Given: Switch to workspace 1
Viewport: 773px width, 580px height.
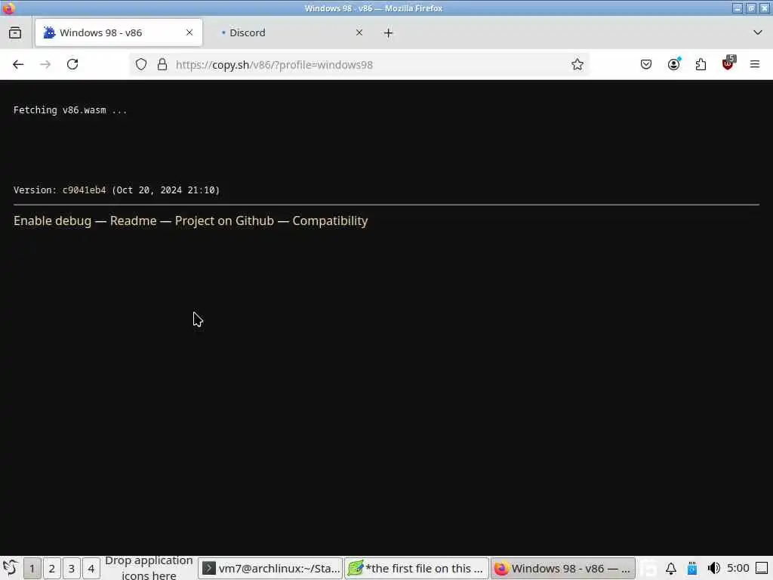Looking at the screenshot, I should [32, 569].
